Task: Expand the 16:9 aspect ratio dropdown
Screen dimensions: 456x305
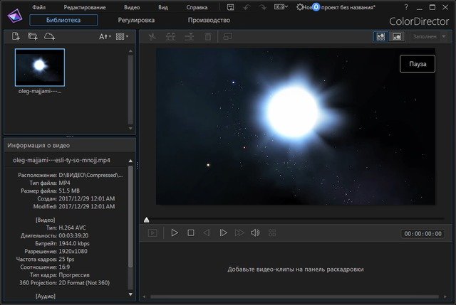Action: 281,7
